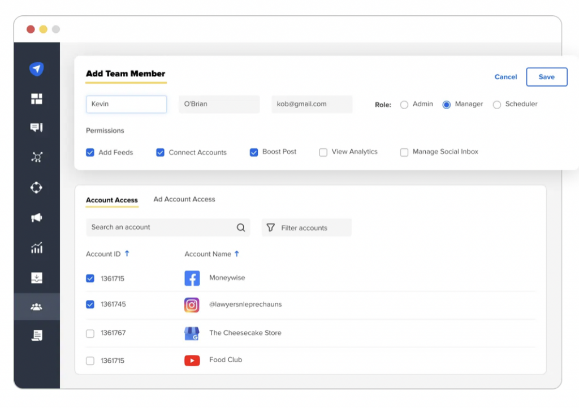Open the Filter accounts dropdown
The image size is (579, 408).
point(306,227)
